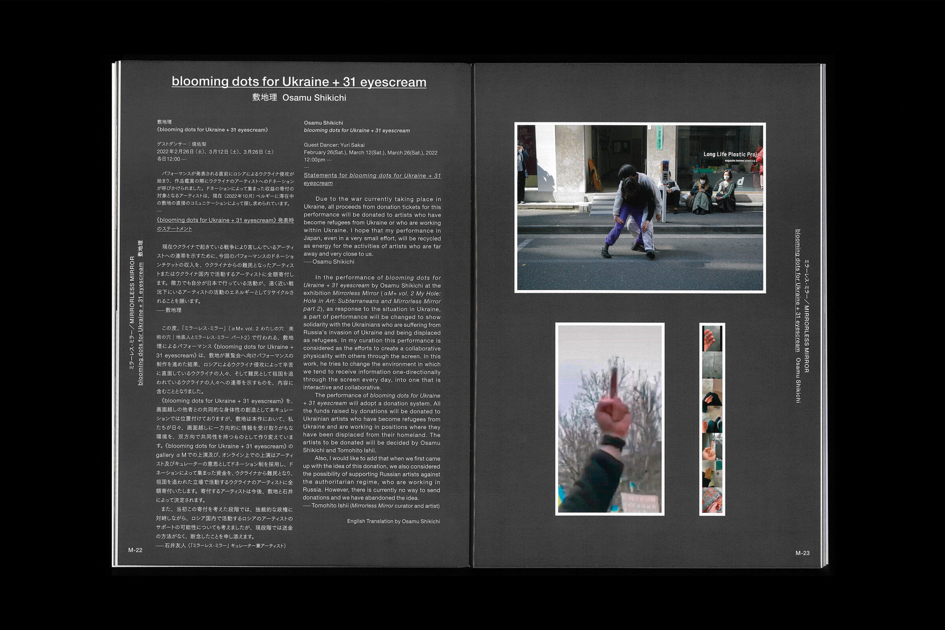Click the 'Guest Dancer: Yuri Sakai' line
The image size is (945, 630).
[x=334, y=145]
